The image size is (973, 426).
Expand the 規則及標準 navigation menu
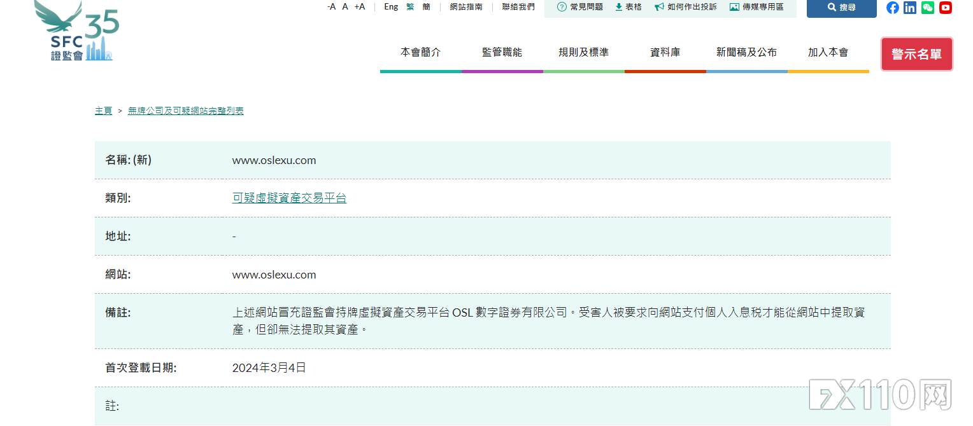[x=584, y=53]
